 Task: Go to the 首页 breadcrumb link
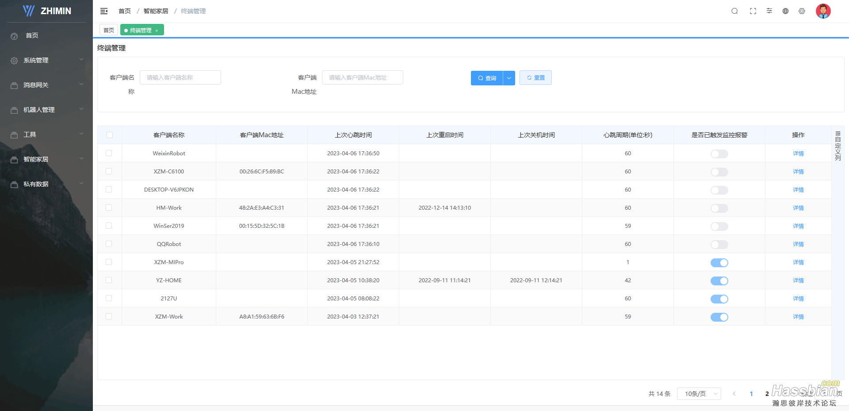click(125, 11)
